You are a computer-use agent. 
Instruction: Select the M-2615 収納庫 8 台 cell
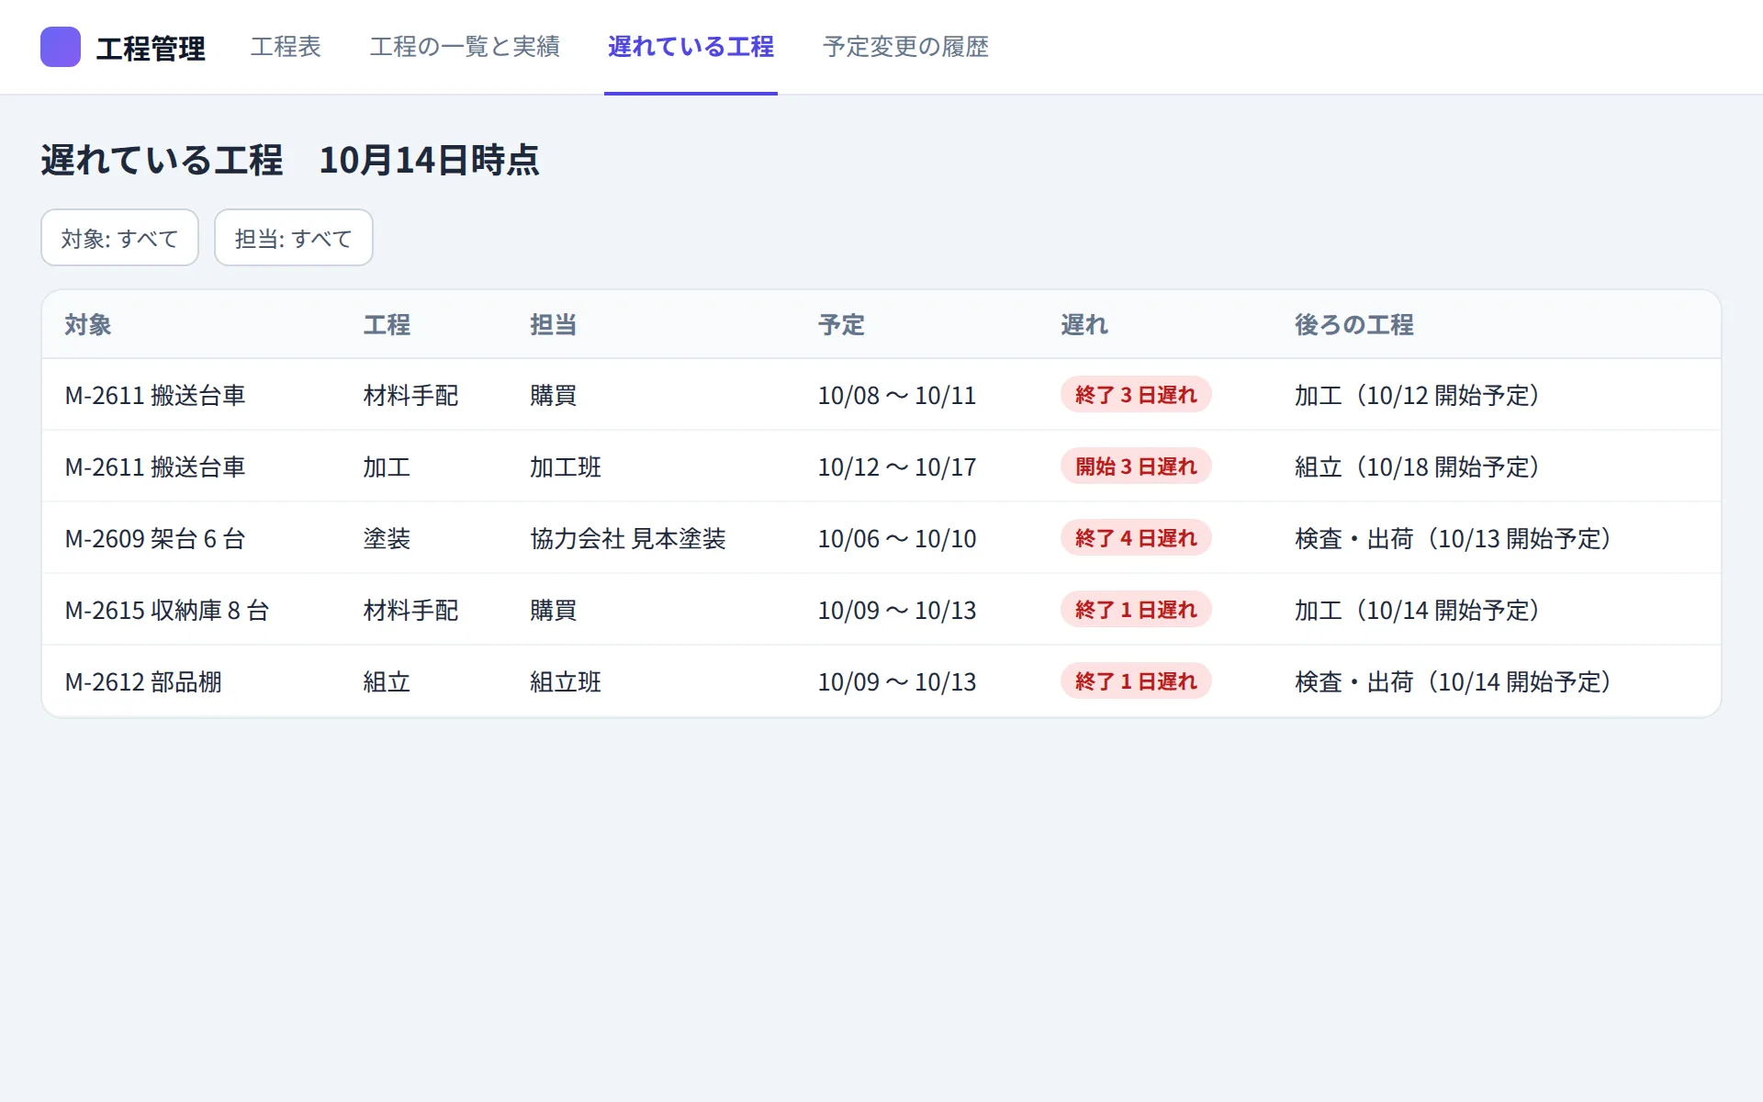pyautogui.click(x=167, y=611)
